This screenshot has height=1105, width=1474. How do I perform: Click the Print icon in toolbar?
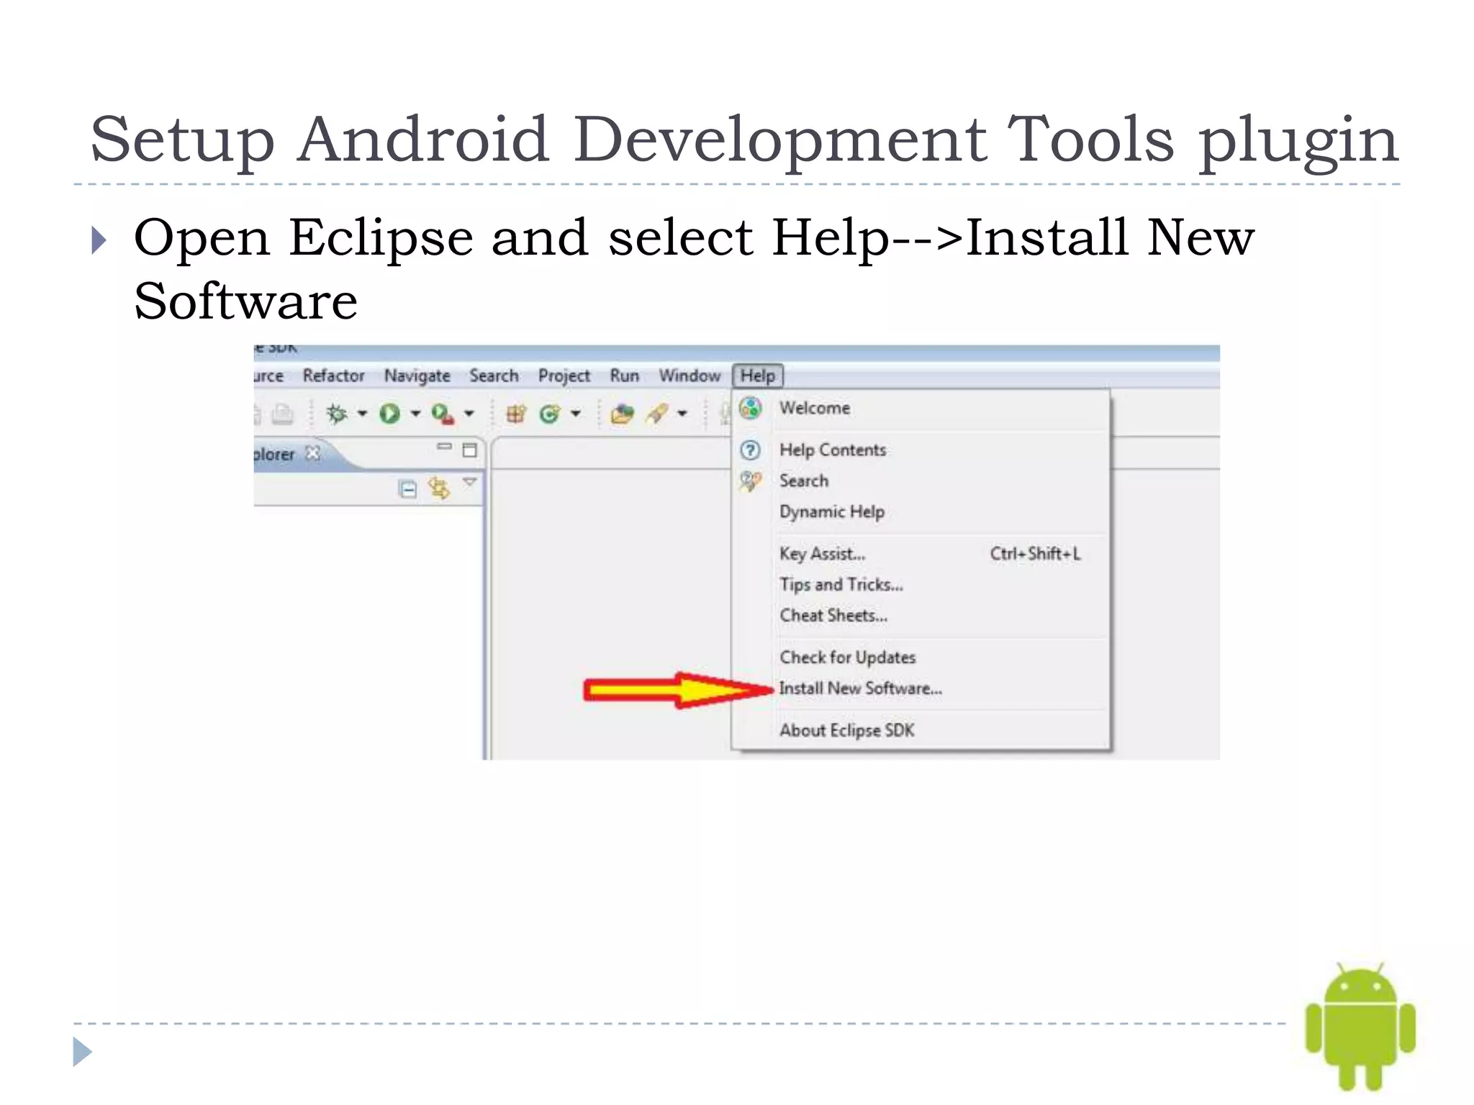point(282,414)
